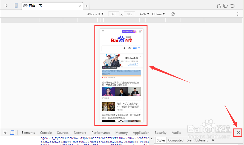This screenshot has height=145, width=244.
Task: Click the undo arrow icon in top right
Action: click(232, 6)
